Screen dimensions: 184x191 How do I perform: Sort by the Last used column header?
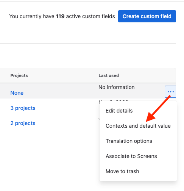pyautogui.click(x=109, y=75)
